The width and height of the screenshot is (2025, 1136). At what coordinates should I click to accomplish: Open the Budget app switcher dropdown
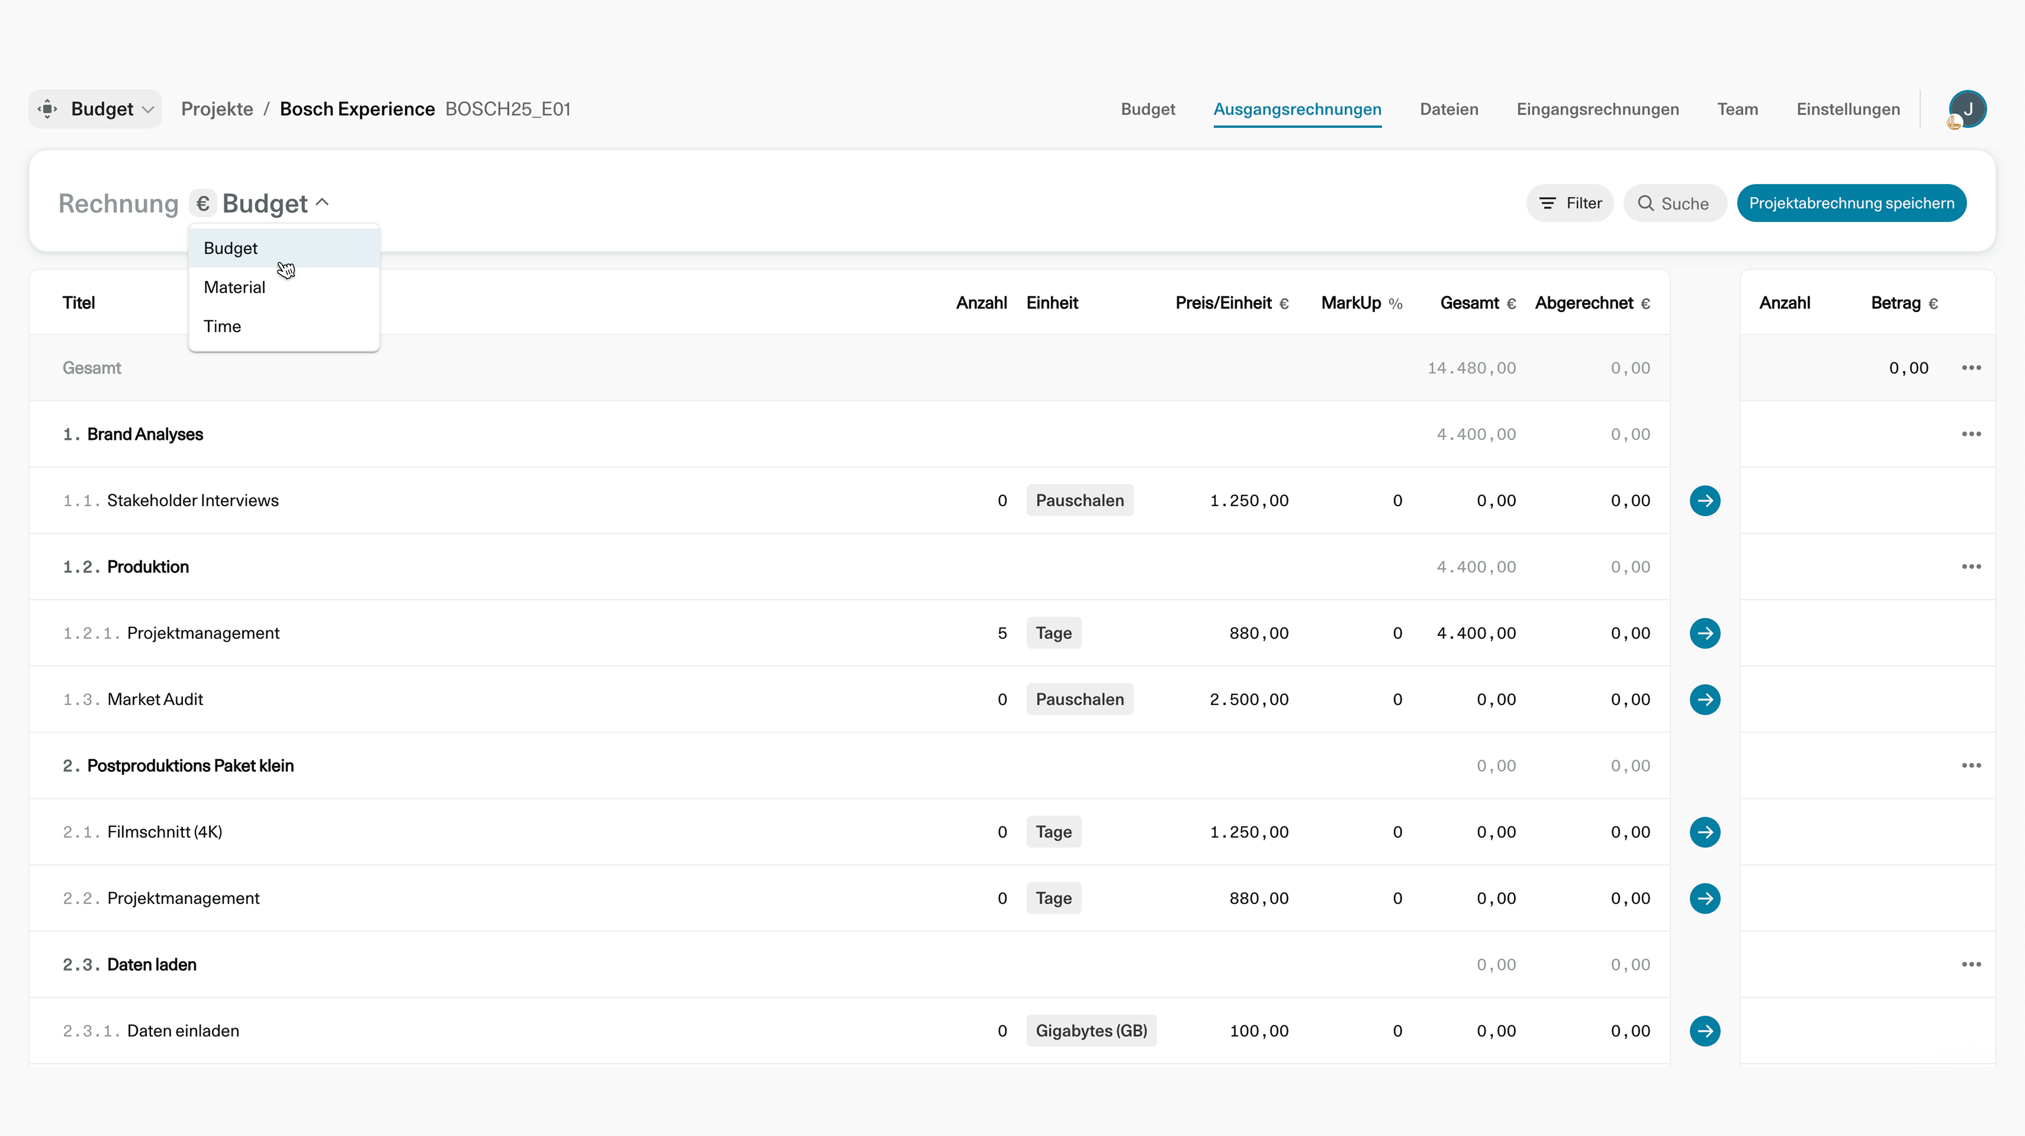95,109
